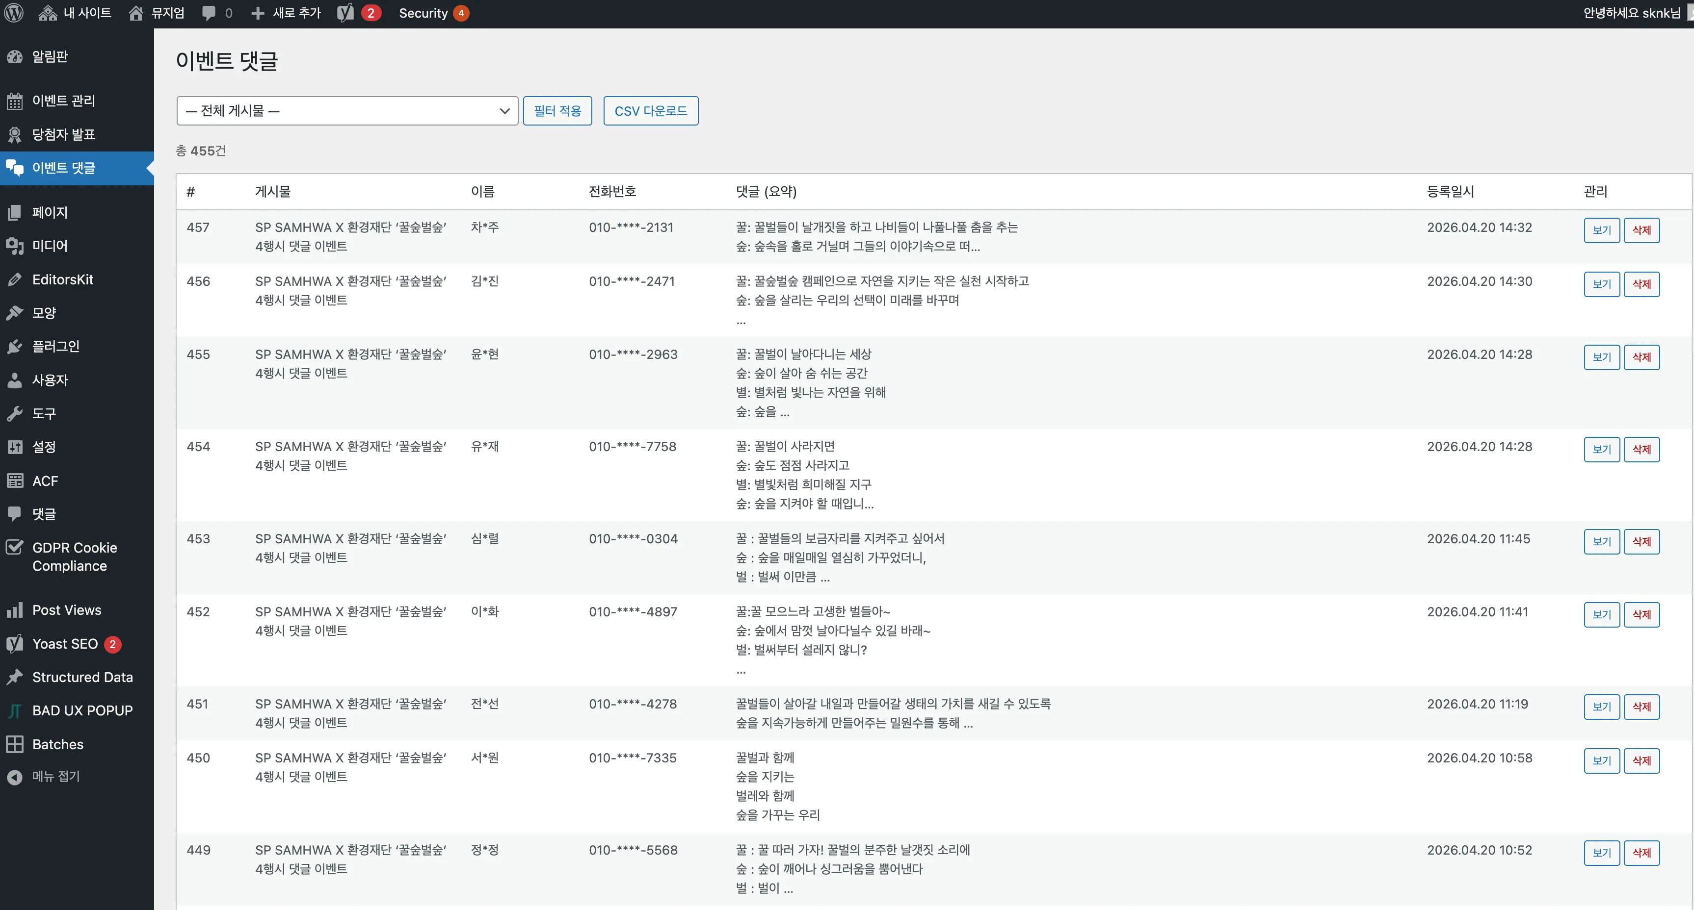Viewport: 1694px width, 910px height.
Task: Click 보기 for comment 455
Action: click(x=1602, y=357)
